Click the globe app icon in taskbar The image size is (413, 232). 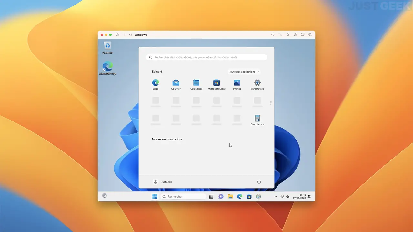[x=258, y=197]
